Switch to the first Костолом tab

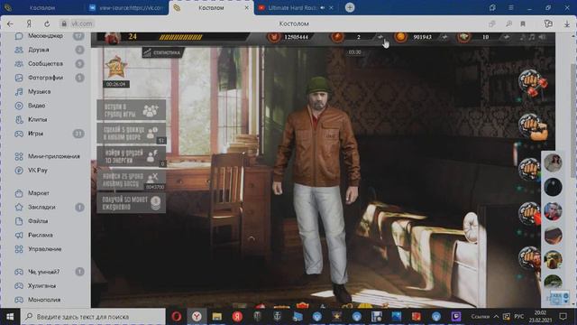tap(42, 8)
